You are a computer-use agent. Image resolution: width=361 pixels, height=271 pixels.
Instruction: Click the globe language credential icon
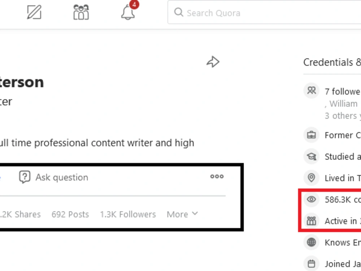pos(312,242)
